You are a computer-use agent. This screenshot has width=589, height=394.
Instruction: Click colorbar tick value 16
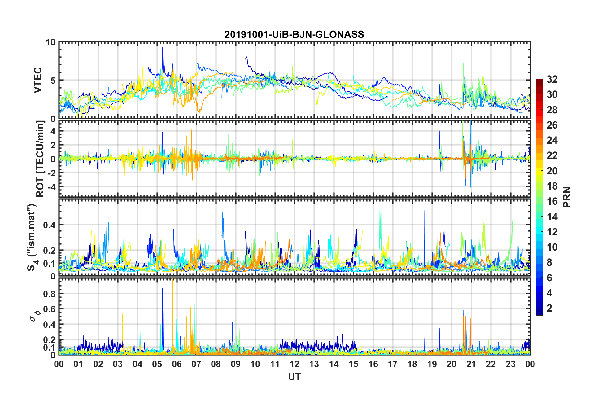[552, 201]
